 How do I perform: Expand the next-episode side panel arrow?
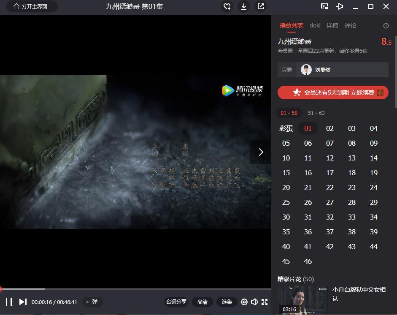point(261,152)
